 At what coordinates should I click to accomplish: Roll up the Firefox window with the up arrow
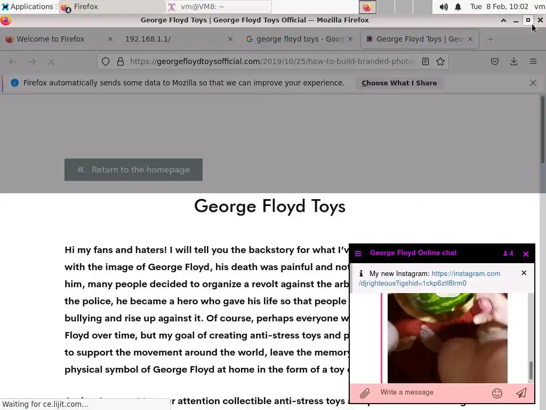tap(503, 20)
